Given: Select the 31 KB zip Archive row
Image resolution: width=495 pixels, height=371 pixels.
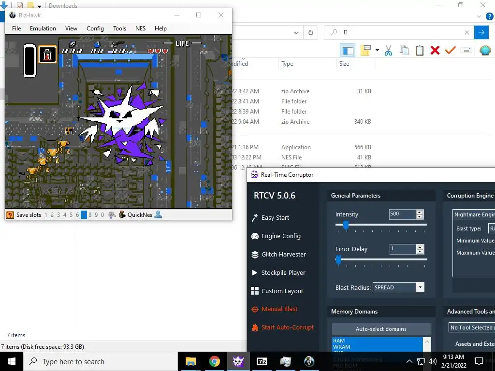Looking at the screenshot, I should (301, 91).
